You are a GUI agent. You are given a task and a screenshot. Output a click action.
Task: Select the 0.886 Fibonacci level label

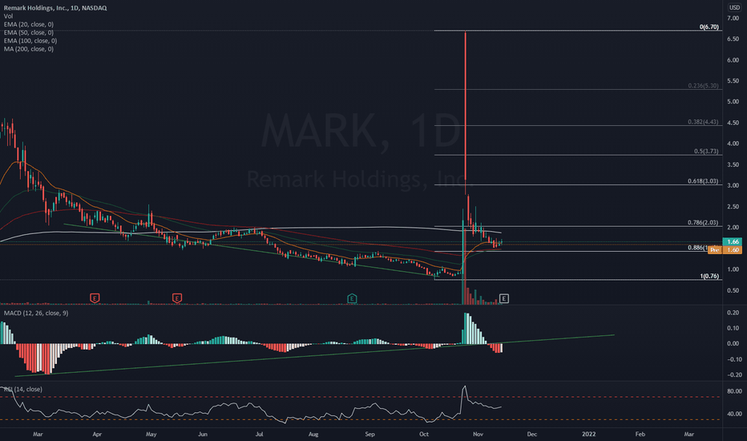pyautogui.click(x=697, y=248)
